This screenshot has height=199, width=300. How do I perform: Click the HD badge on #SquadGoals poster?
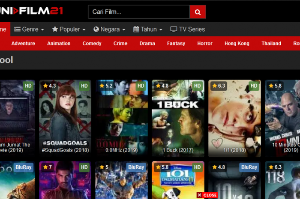pos(84,86)
